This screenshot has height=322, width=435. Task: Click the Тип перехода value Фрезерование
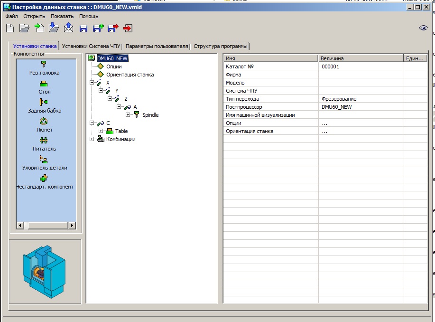[x=339, y=99]
